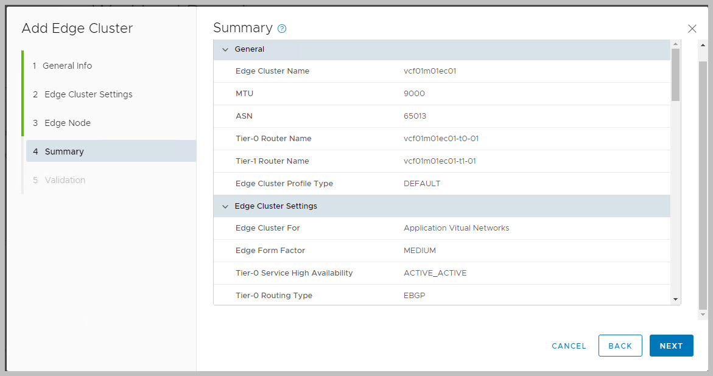Viewport: 713px width, 376px height.
Task: Select step 4 Summary
Action: coord(64,151)
